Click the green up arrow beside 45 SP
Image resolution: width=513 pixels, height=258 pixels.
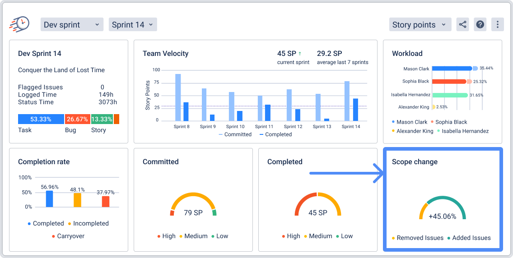(x=300, y=54)
